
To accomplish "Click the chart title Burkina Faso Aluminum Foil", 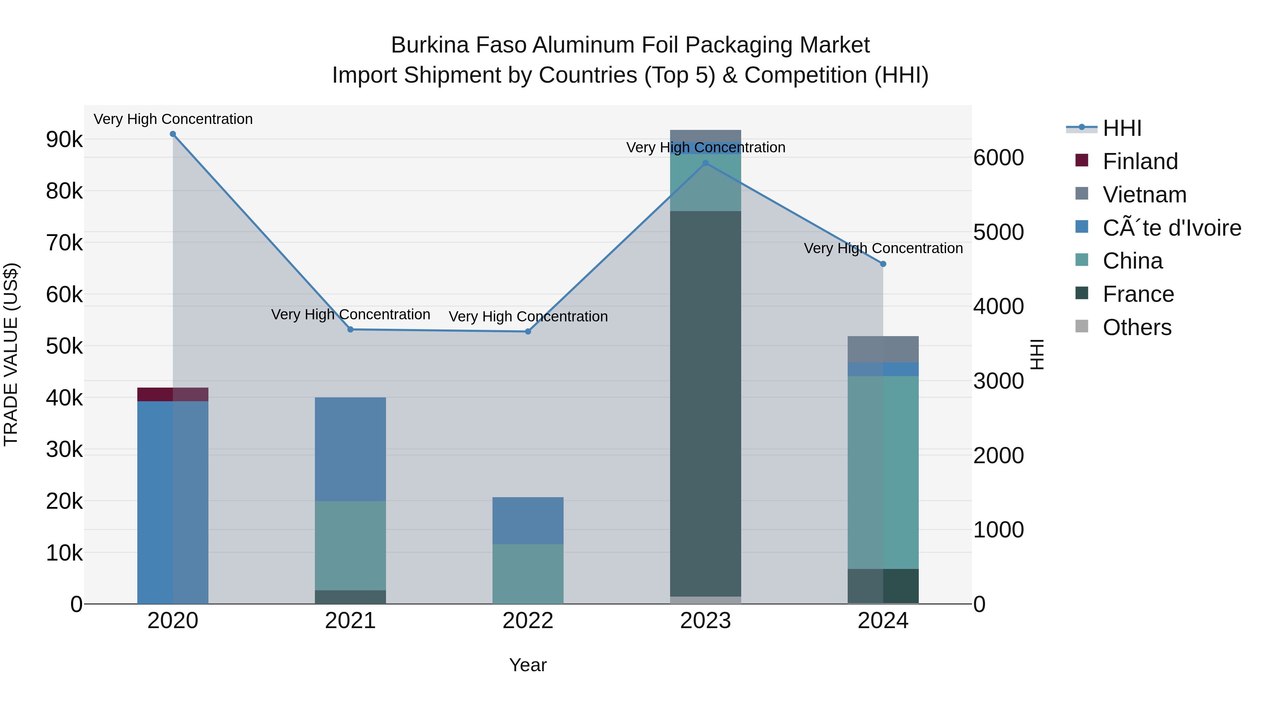I will (630, 45).
